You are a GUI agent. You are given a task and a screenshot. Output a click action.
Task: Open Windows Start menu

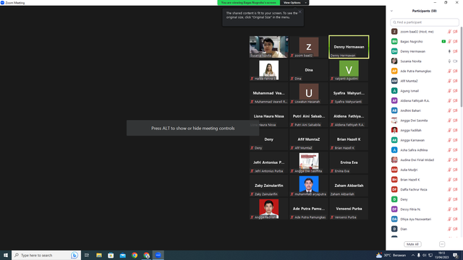(x=6, y=255)
